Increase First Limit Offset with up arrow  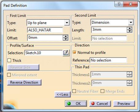(66, 36)
